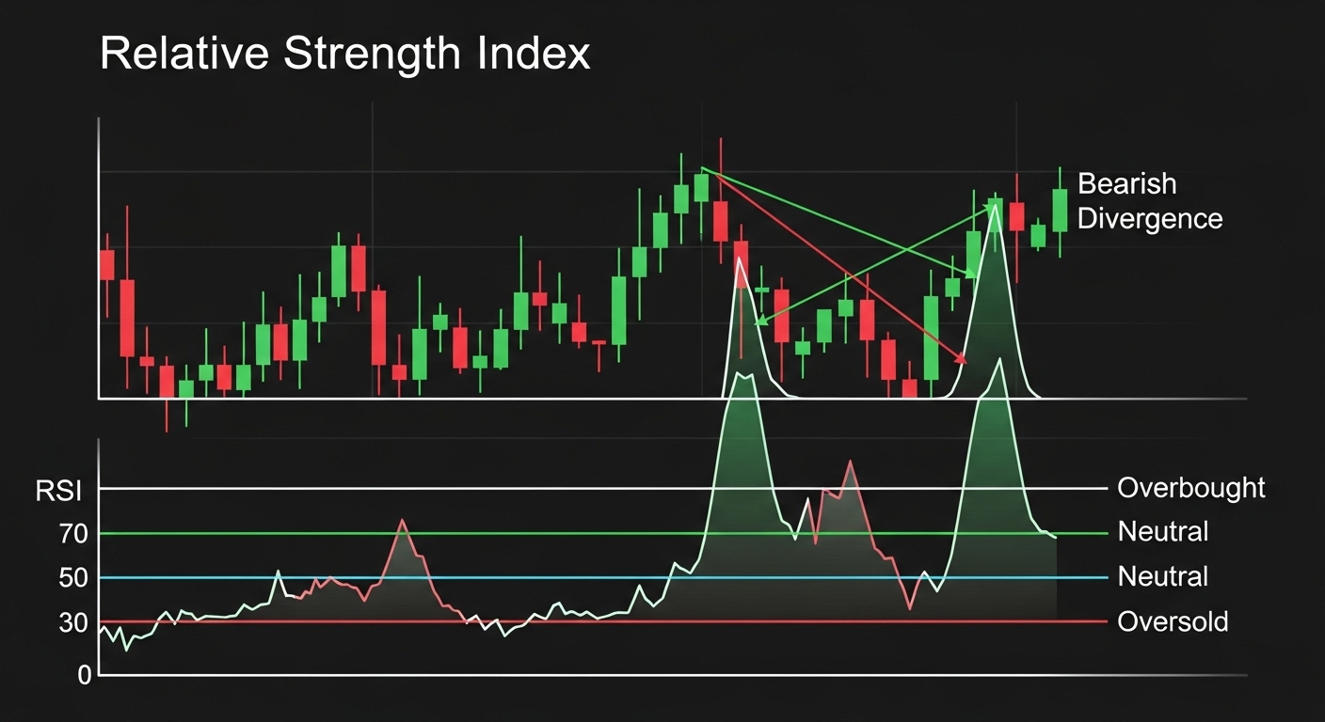Click the right end of the RSI line
This screenshot has height=722, width=1325.
tap(1055, 537)
